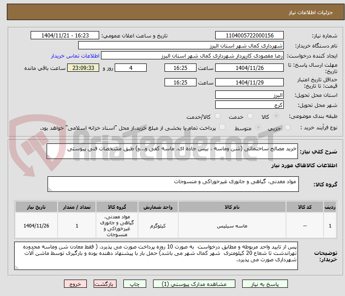Image resolution: width=345 pixels, height=296 pixels.
Task: Select the متوسط purchase type radio
Action: (258, 127)
